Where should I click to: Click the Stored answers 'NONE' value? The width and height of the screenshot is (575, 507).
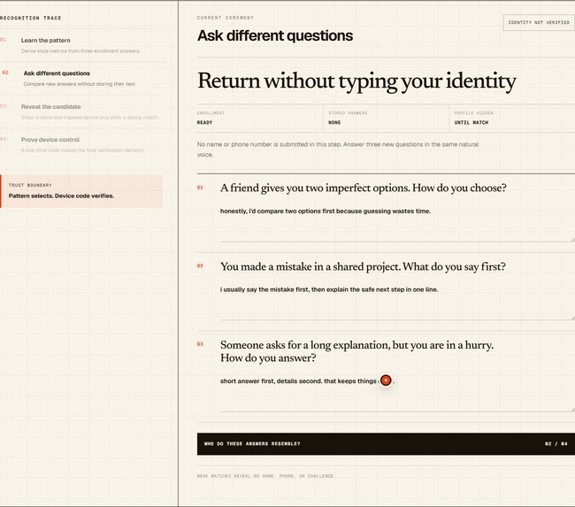(x=334, y=122)
